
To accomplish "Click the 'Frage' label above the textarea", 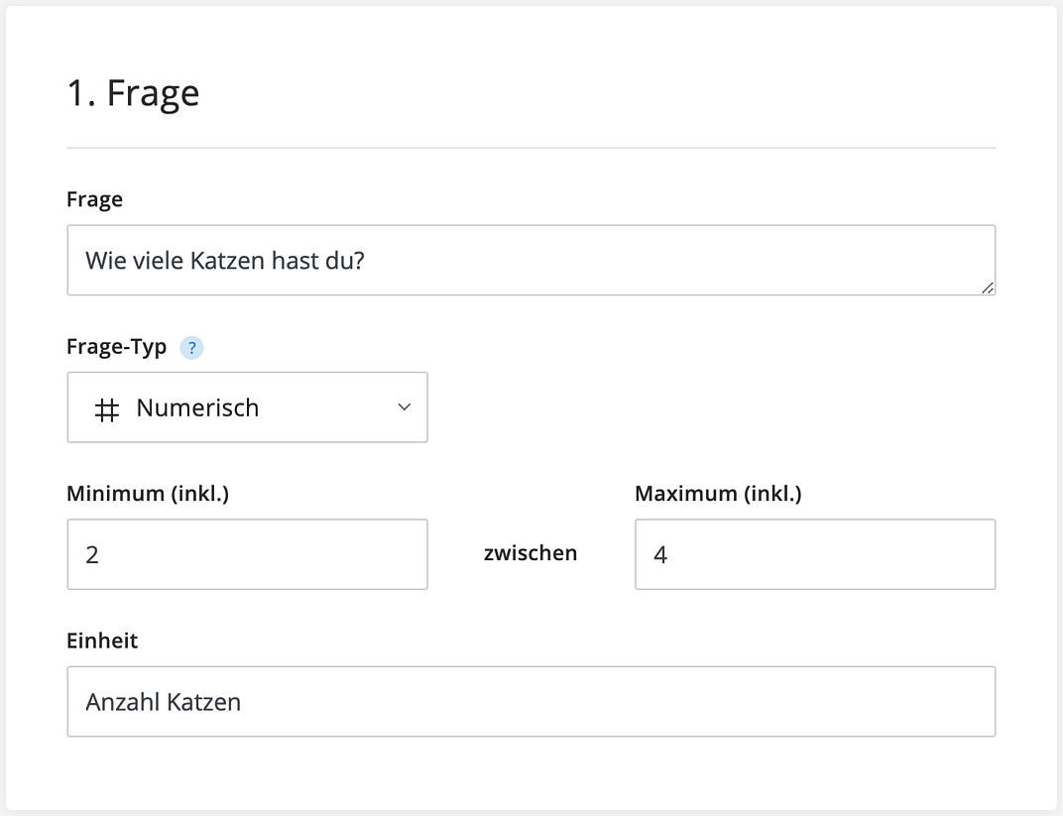I will coord(95,200).
